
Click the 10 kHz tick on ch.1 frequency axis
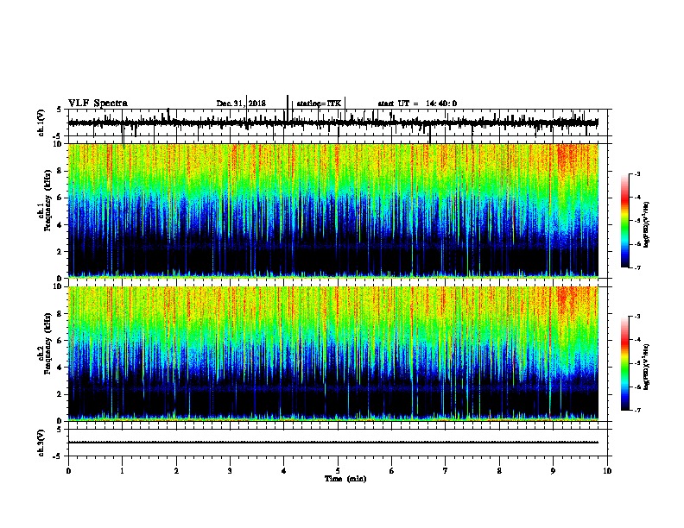(59, 144)
